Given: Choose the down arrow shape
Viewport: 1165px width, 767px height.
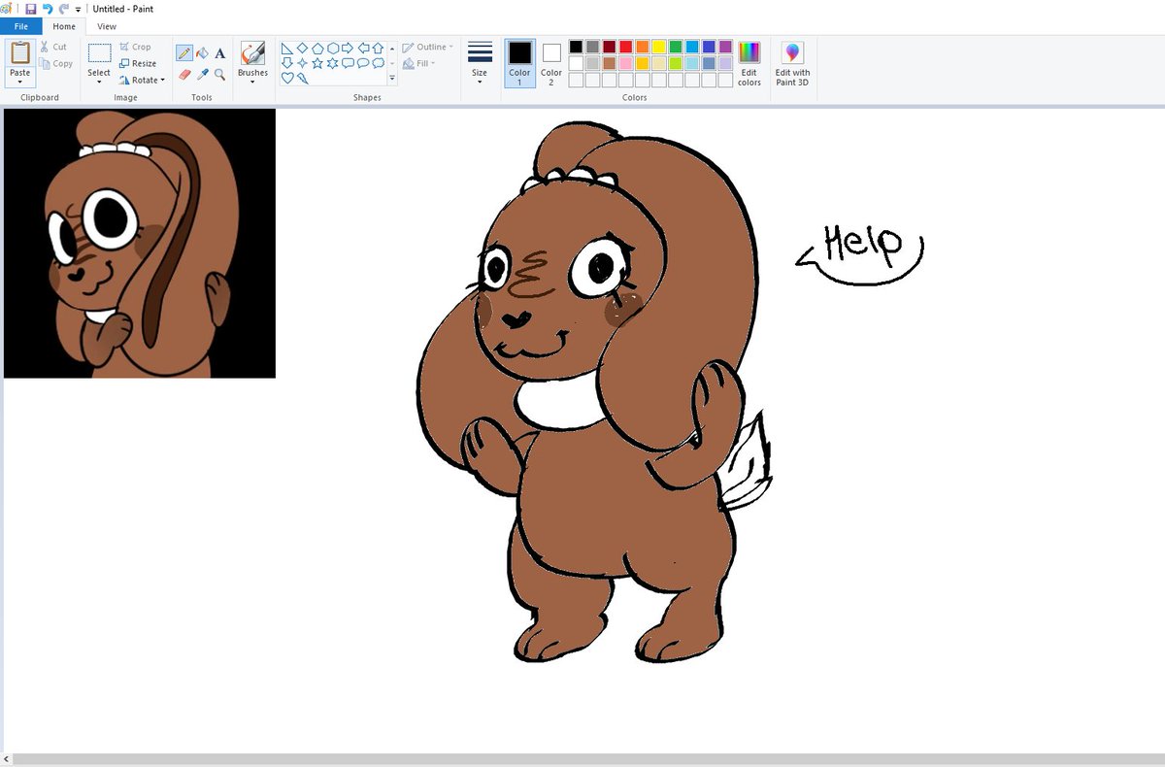Looking at the screenshot, I should point(287,63).
